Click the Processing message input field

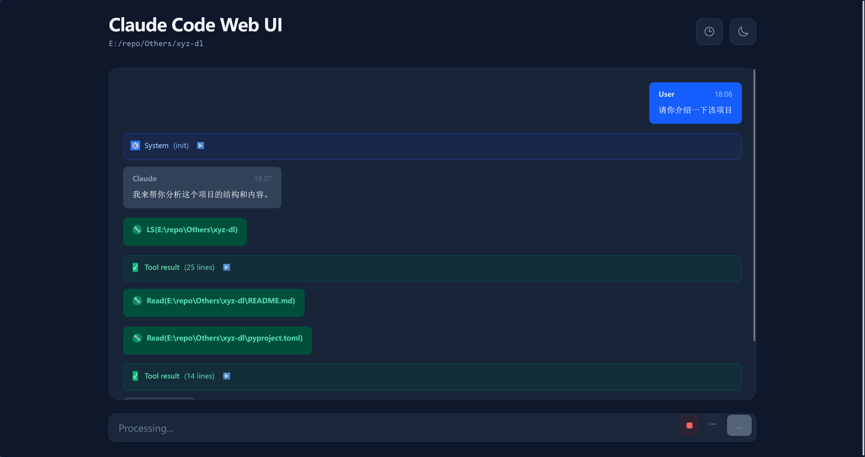[387, 428]
